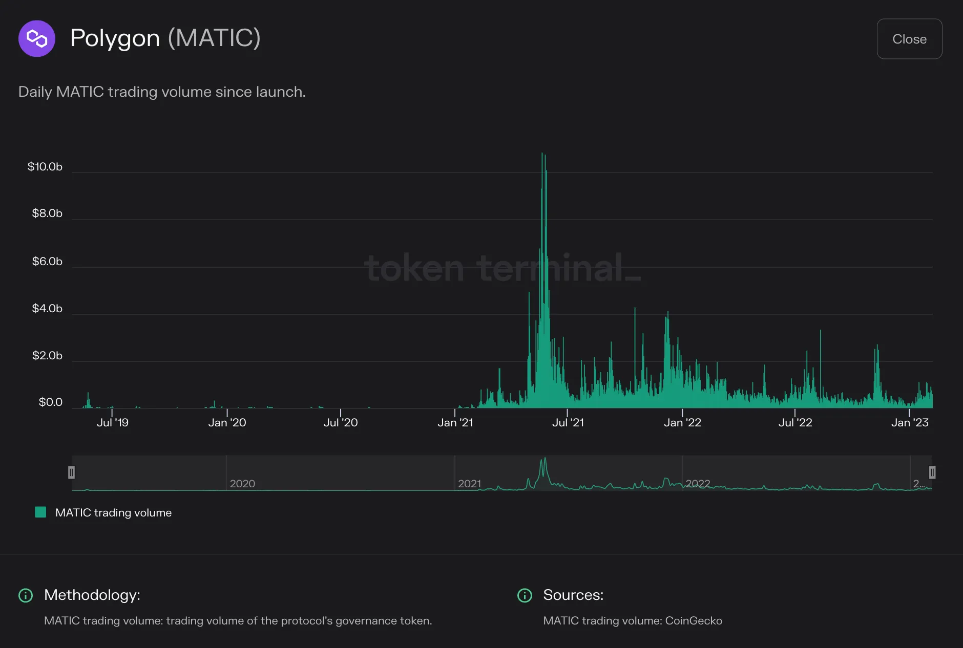Click the 'MATIC trading volume: CoinGecko' source text
The height and width of the screenshot is (648, 963).
[633, 621]
